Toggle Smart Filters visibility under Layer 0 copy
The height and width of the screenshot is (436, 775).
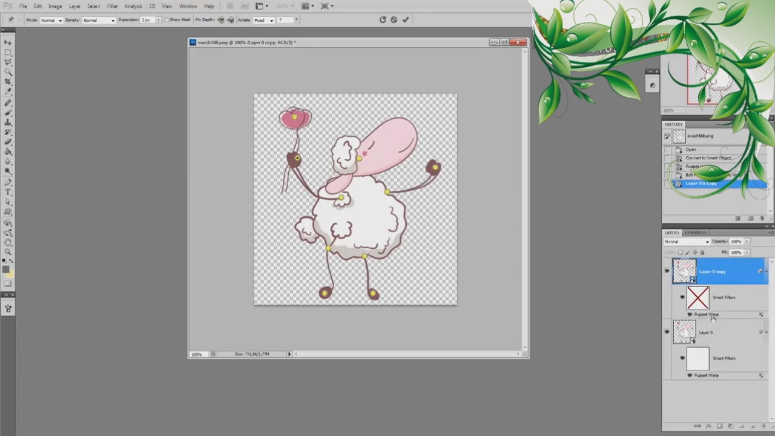[x=682, y=297]
